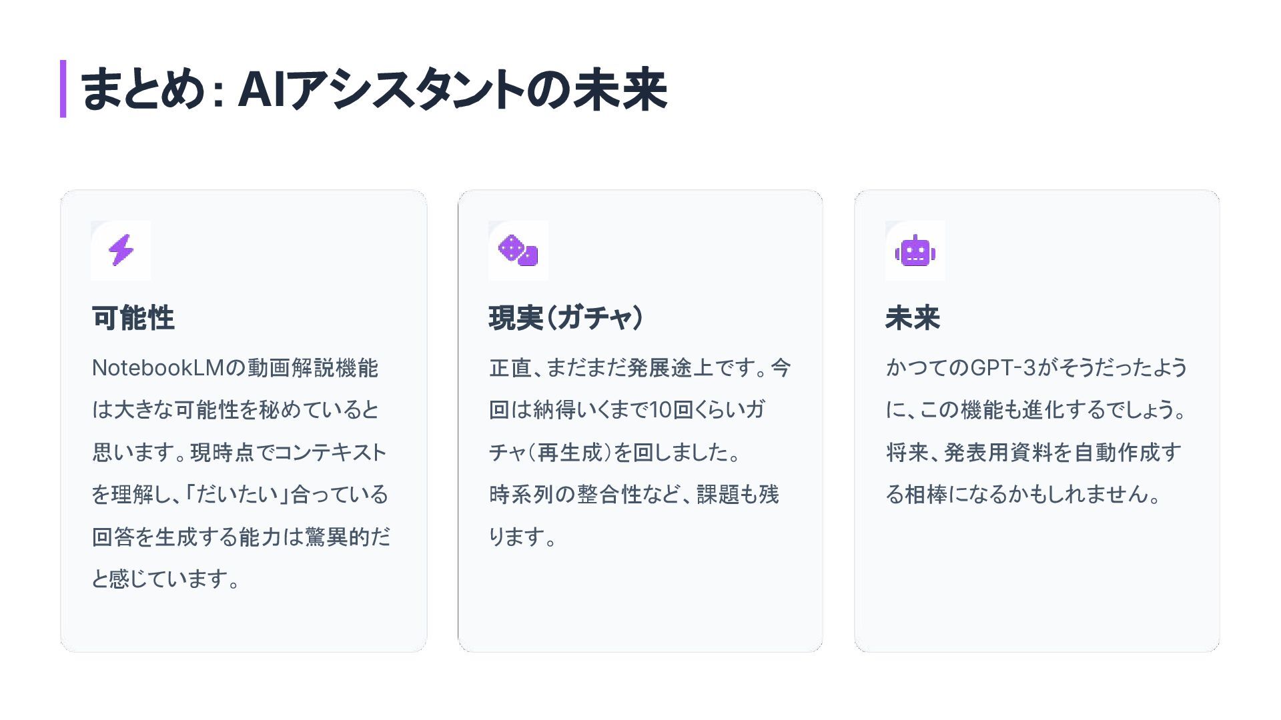
Task: Click the purple lightning bolt icon
Action: (121, 250)
